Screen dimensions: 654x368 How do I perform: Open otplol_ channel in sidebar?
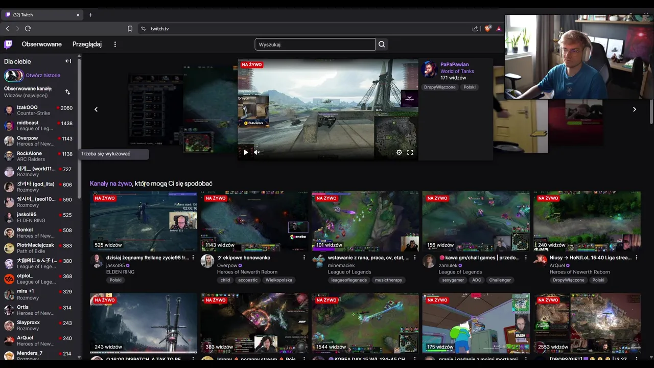40,279
